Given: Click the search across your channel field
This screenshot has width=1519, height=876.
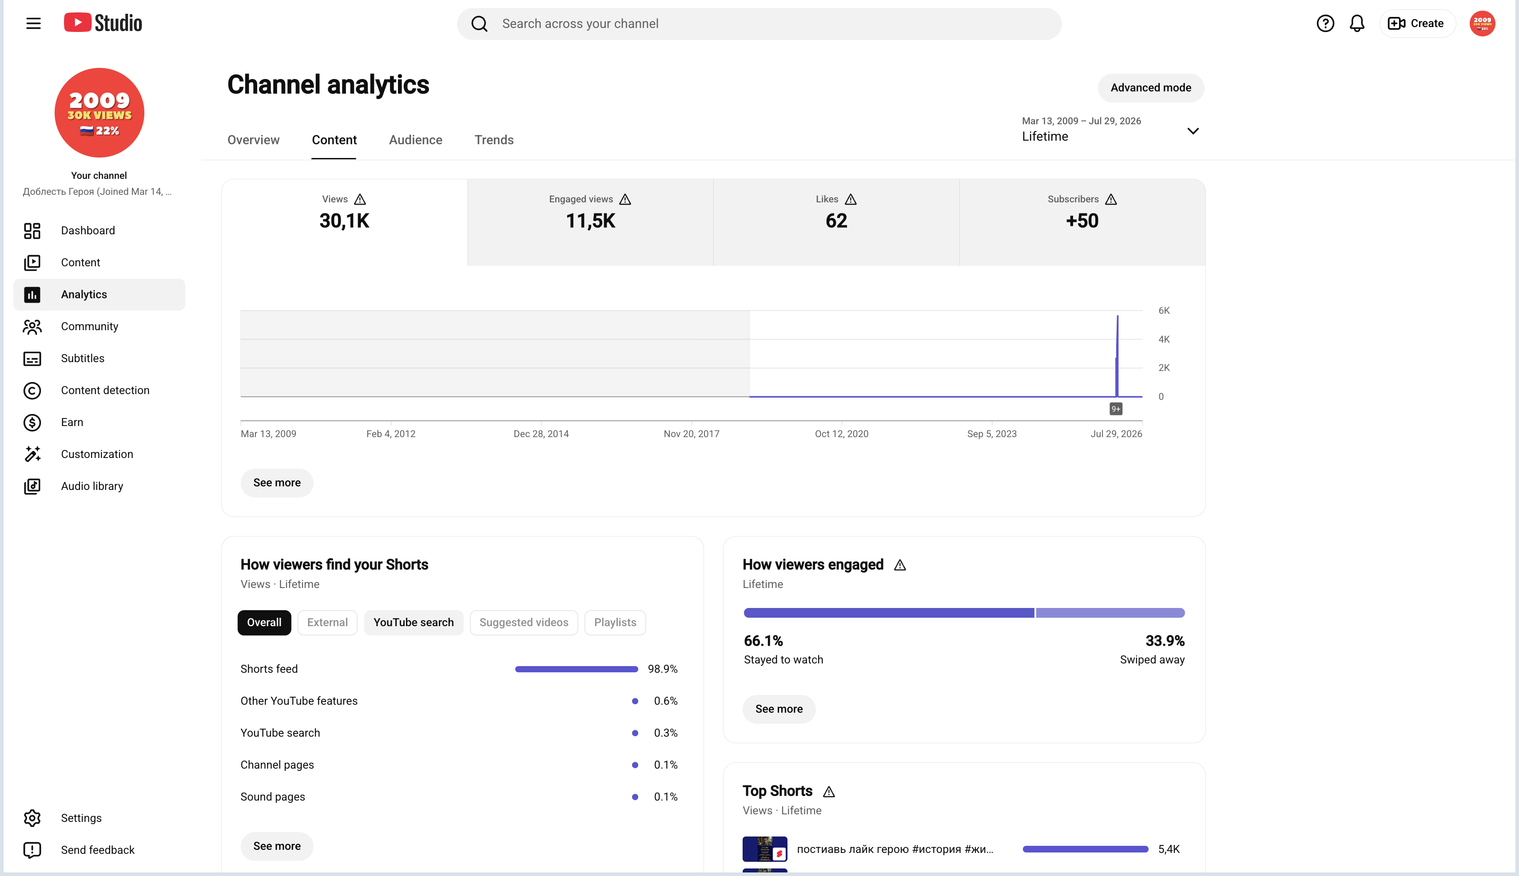Looking at the screenshot, I should 759,24.
